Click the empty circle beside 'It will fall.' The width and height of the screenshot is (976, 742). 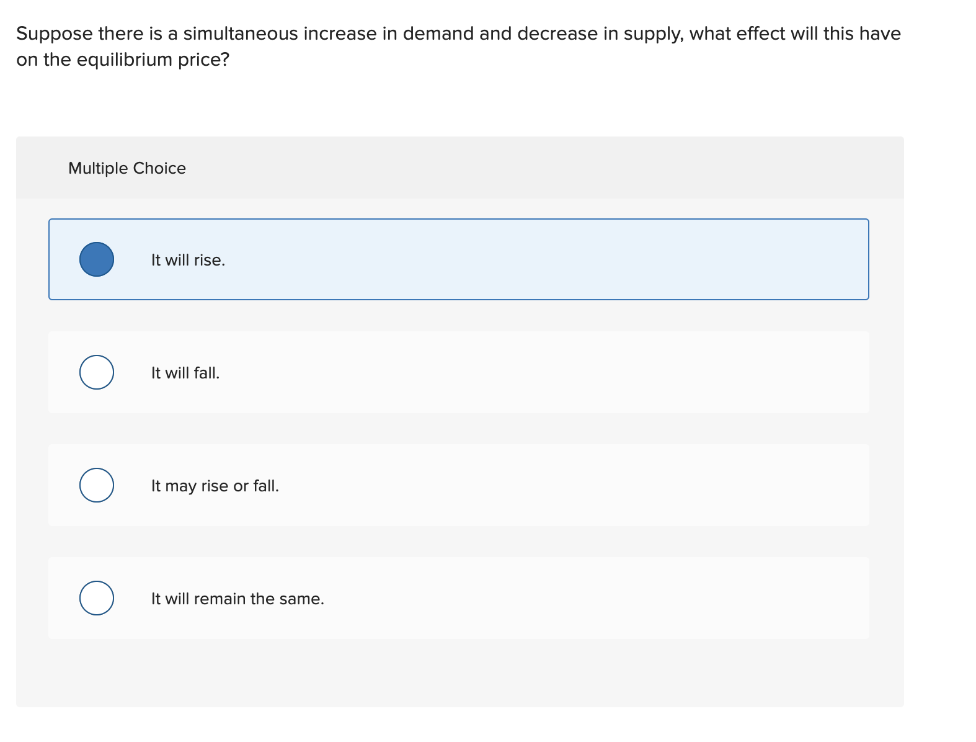click(96, 372)
